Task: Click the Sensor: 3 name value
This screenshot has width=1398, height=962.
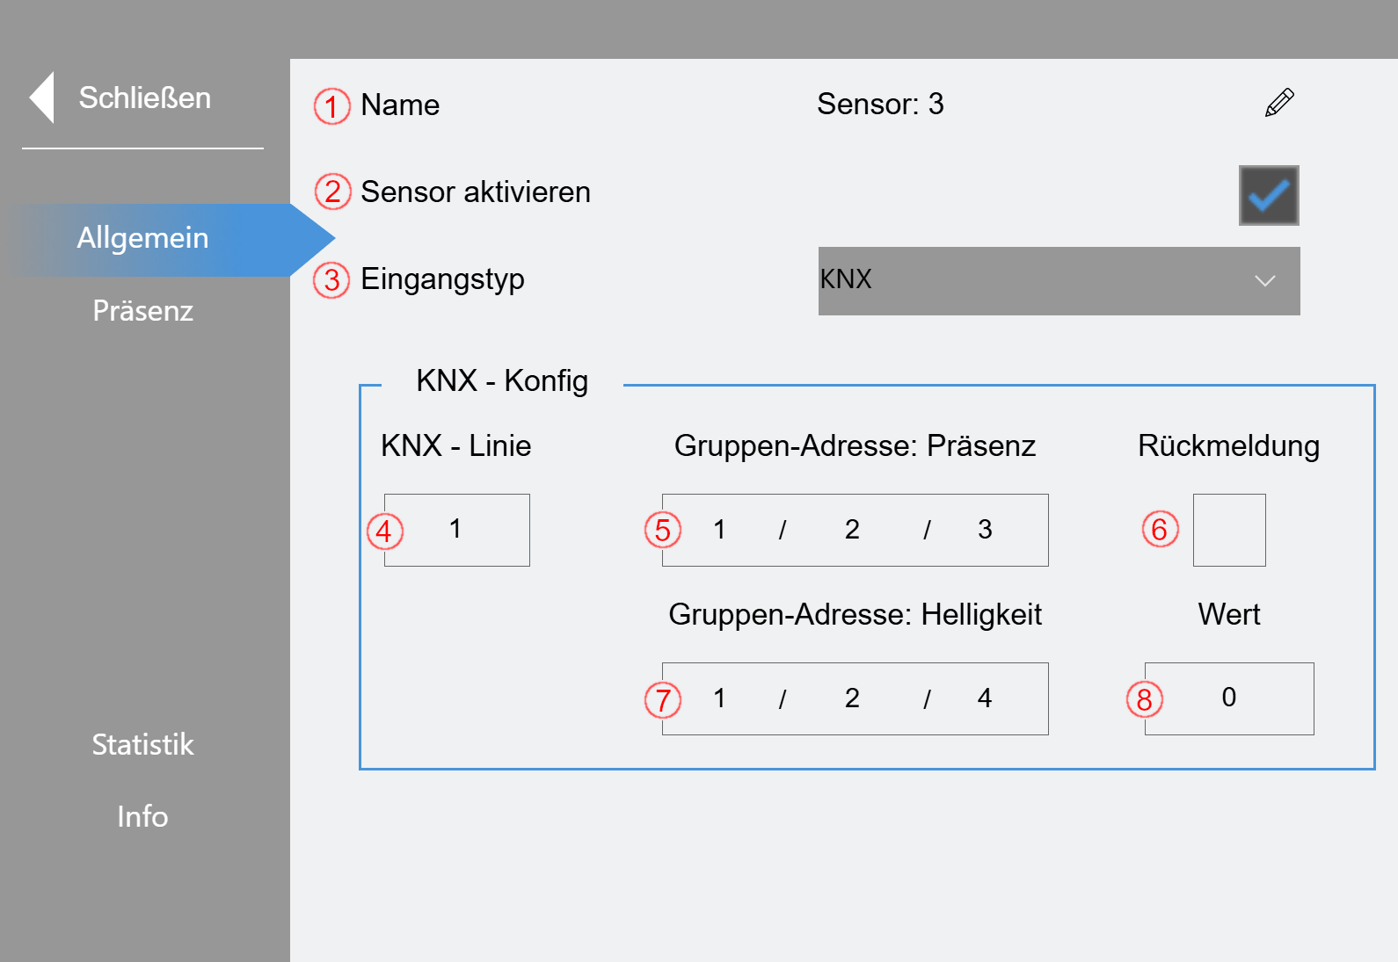Action: tap(880, 104)
